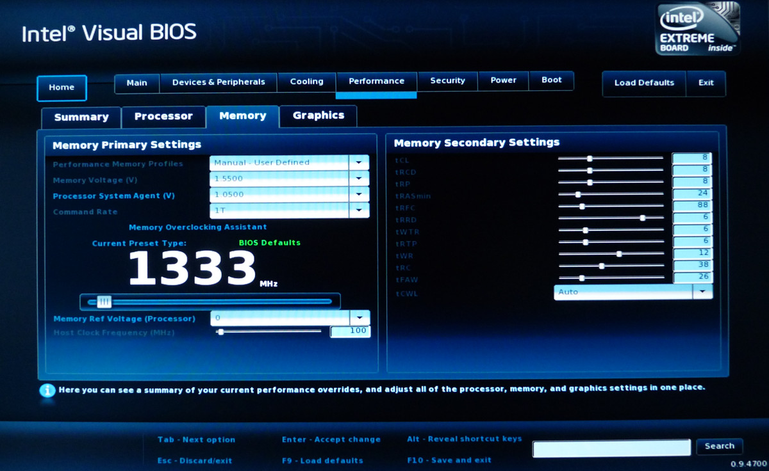Click the tFAW value field showing 26
Screen dimensions: 769x471
pyautogui.click(x=691, y=277)
